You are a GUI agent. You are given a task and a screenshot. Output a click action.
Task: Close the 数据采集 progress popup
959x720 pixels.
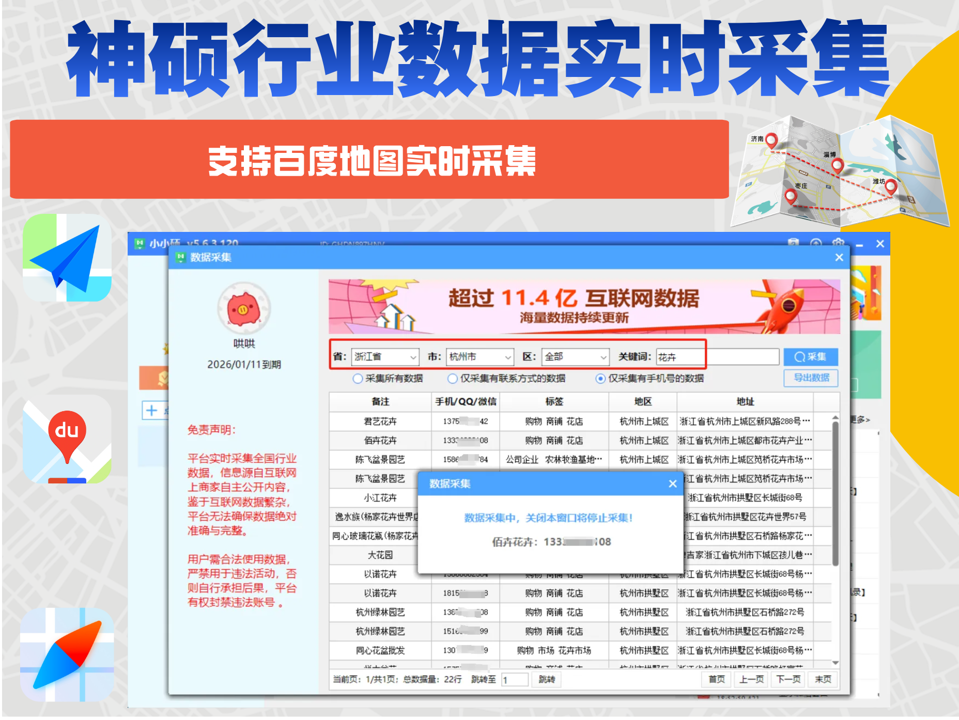(672, 483)
